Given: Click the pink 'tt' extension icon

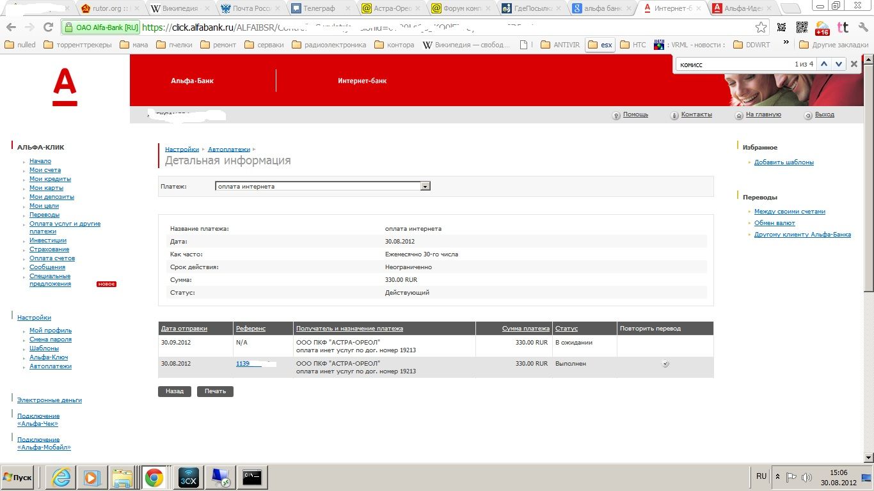Looking at the screenshot, I should click(x=843, y=27).
